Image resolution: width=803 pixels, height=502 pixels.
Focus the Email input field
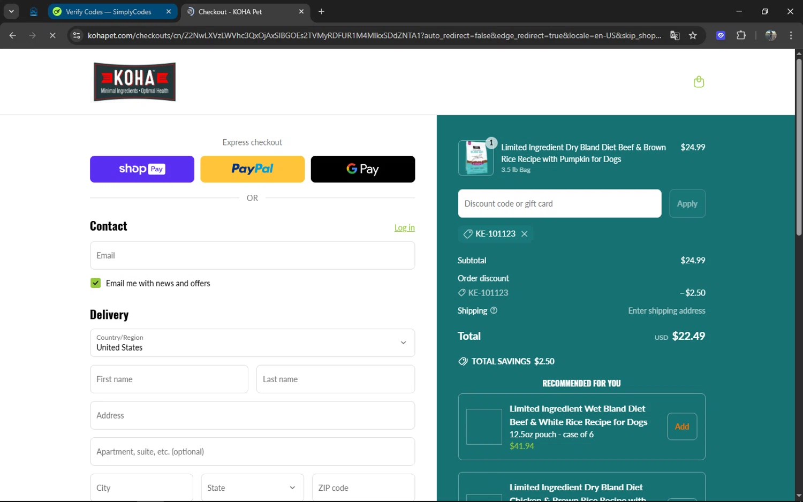click(252, 255)
